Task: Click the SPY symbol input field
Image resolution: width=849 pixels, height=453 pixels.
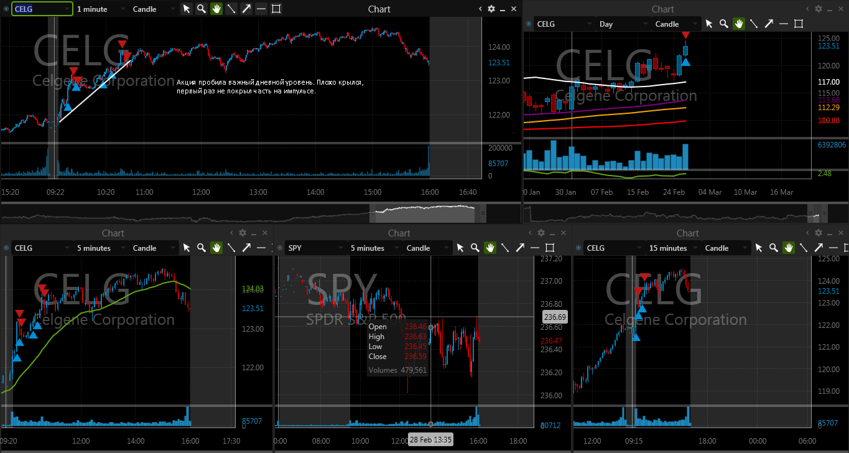Action: (315, 248)
